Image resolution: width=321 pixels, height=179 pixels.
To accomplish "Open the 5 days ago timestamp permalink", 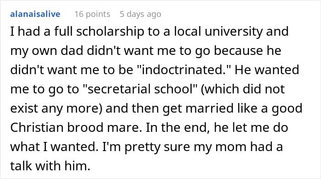I will (x=140, y=14).
